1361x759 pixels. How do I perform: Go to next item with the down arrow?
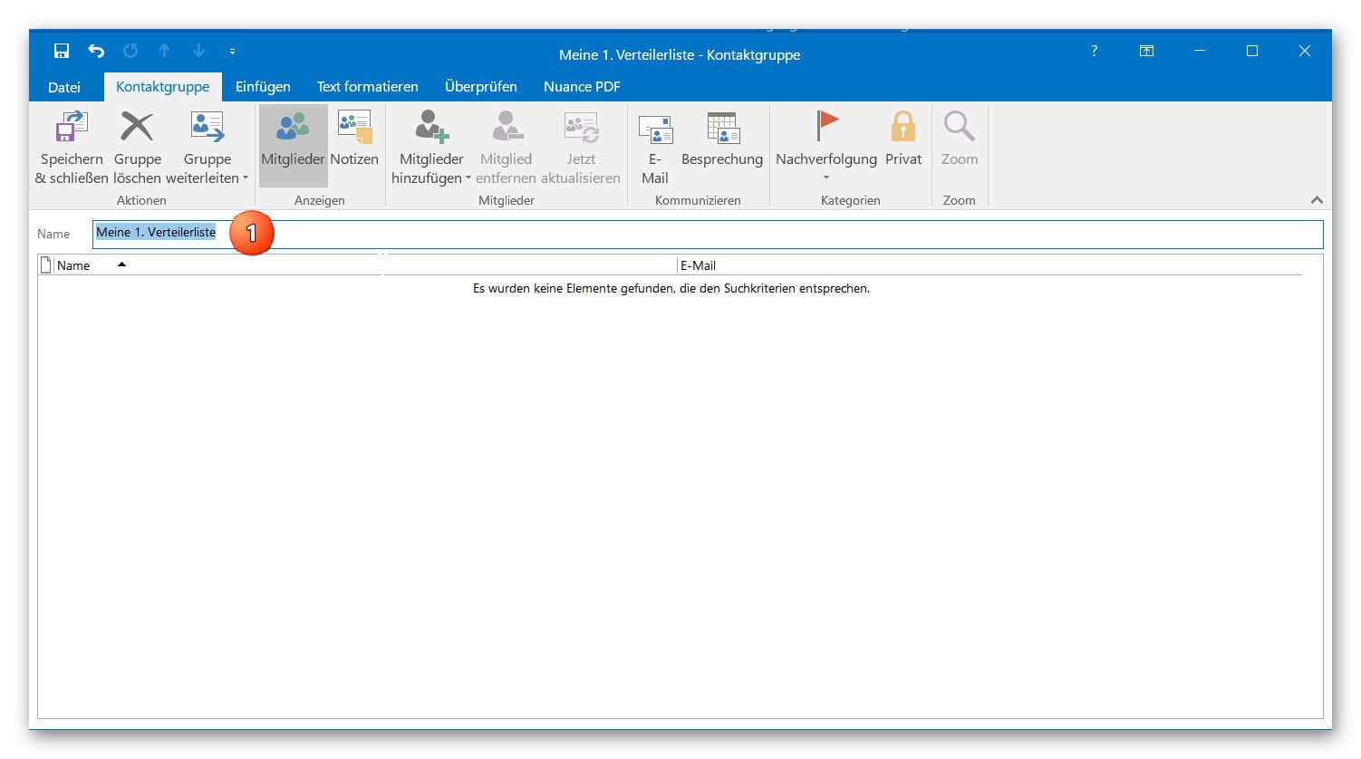[198, 51]
